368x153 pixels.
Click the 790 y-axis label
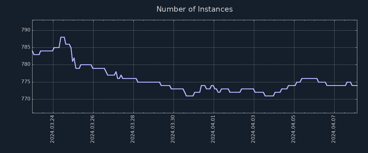pos(26,30)
